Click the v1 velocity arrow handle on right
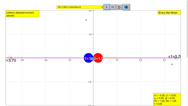 click(x=176, y=58)
